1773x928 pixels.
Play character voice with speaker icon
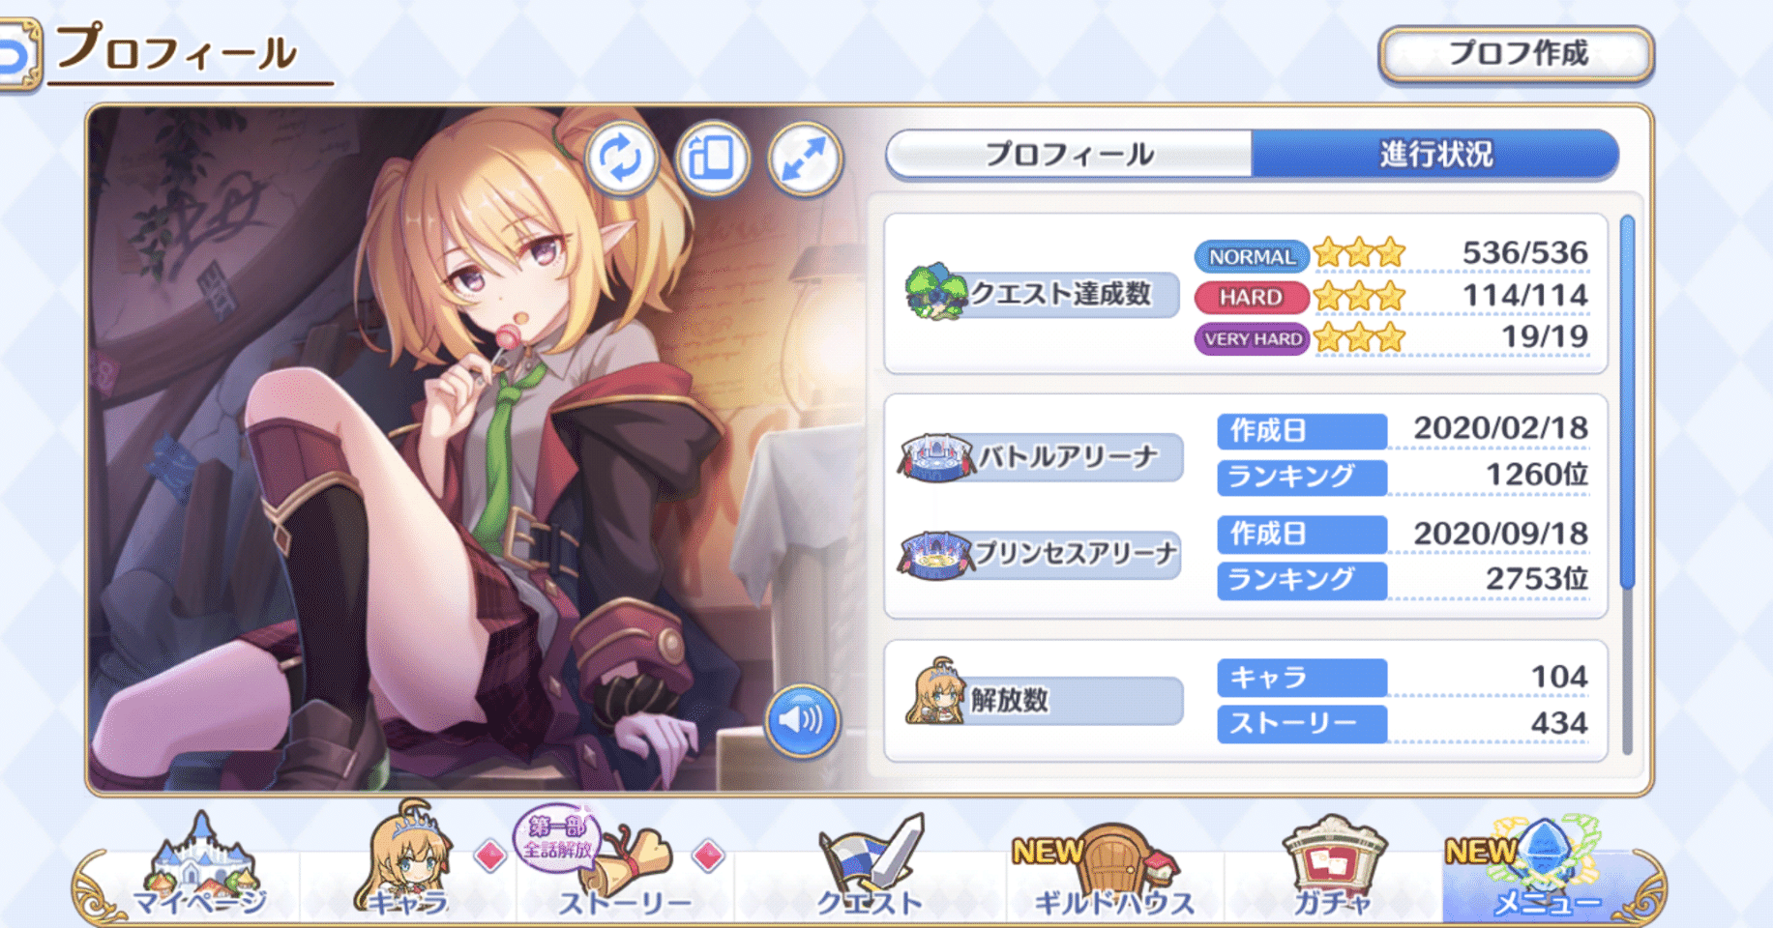801,720
